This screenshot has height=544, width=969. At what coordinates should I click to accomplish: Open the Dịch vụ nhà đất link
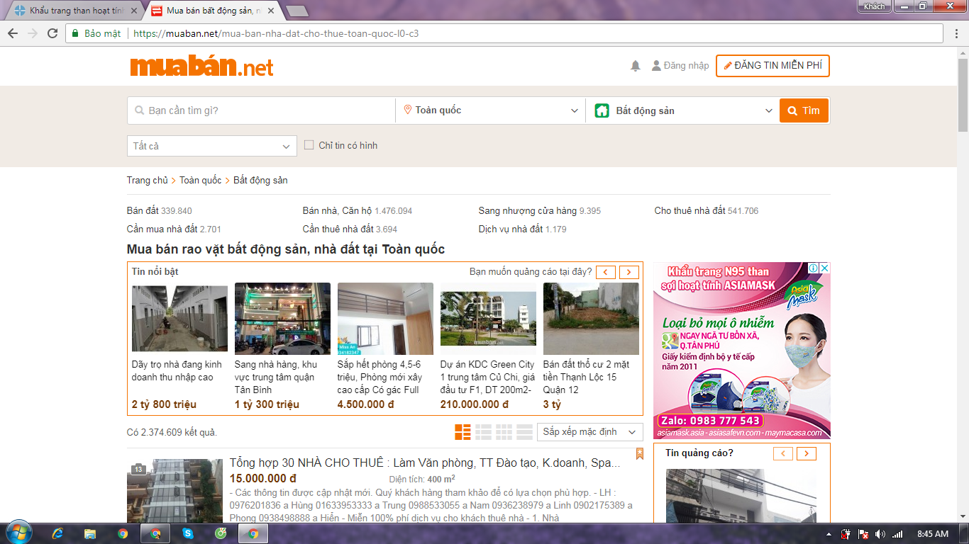coord(511,229)
